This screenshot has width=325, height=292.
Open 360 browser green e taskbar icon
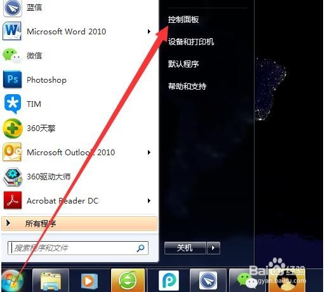point(128,281)
